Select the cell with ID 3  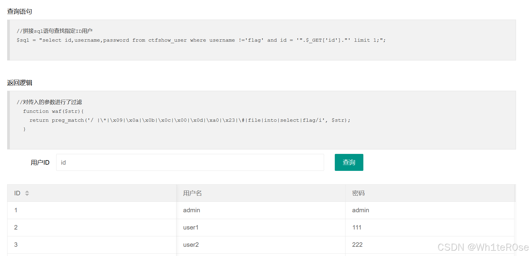click(x=92, y=245)
